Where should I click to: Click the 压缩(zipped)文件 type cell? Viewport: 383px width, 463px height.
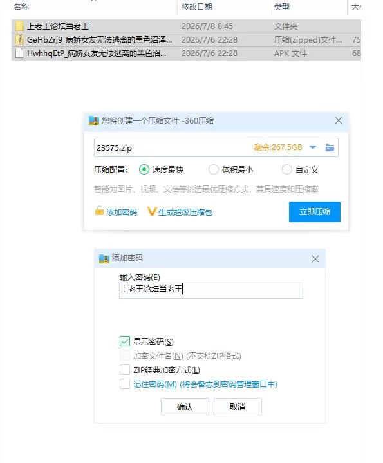[308, 39]
